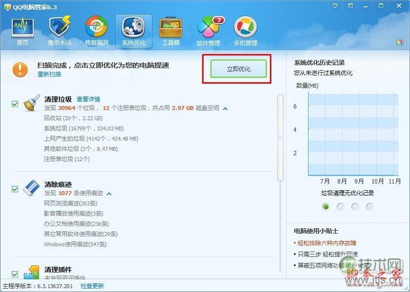Viewport: 410px width, 292px height.
Task: Click the vertical scrollbar thumb of results list
Action: click(x=280, y=137)
